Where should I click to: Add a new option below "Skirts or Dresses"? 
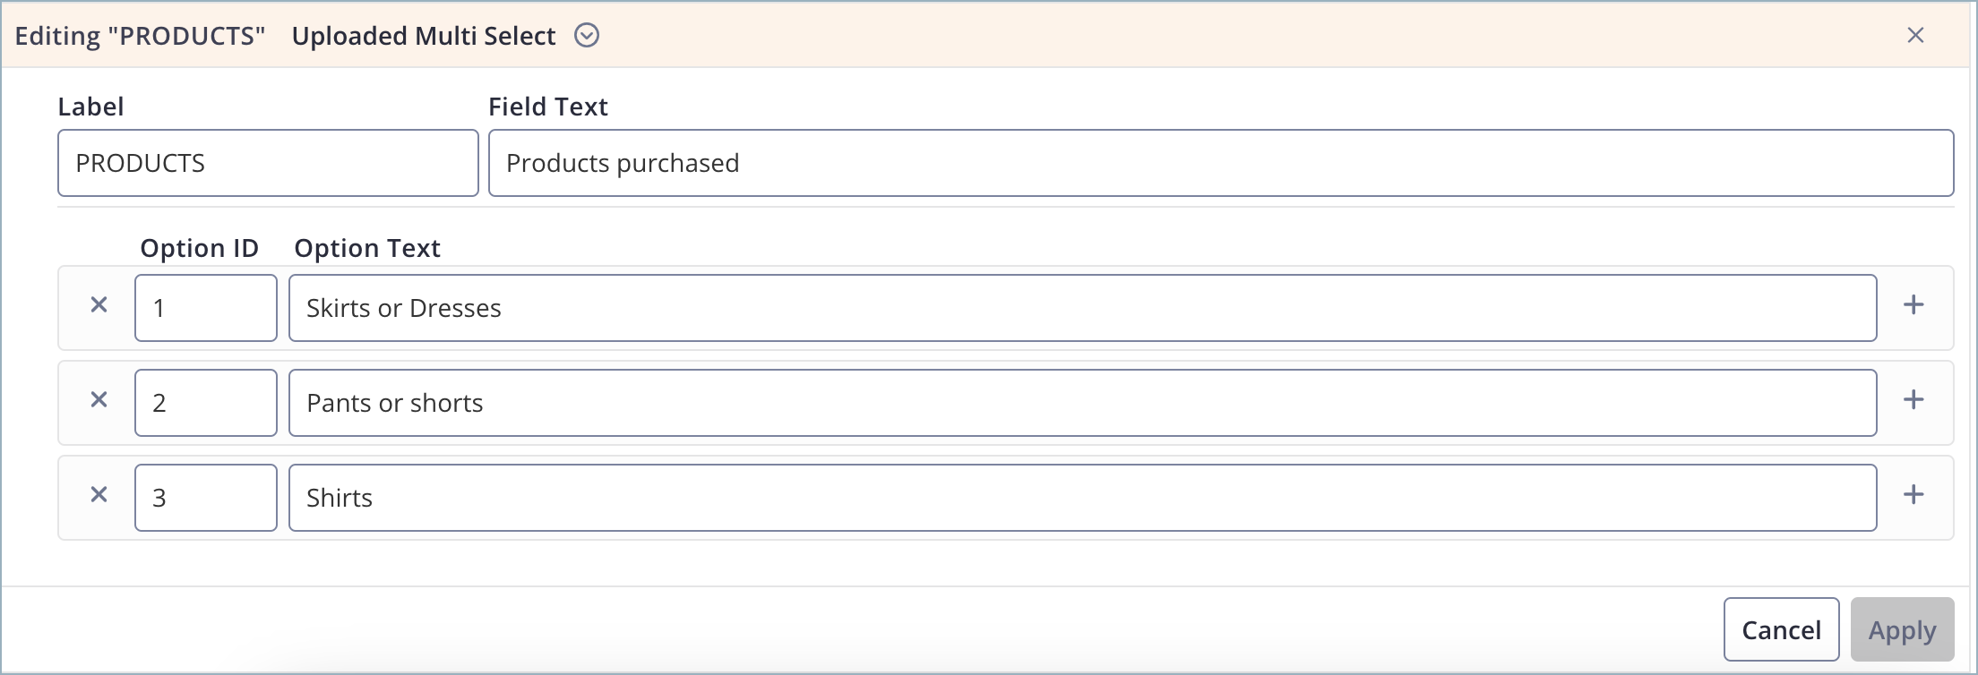[x=1914, y=305]
